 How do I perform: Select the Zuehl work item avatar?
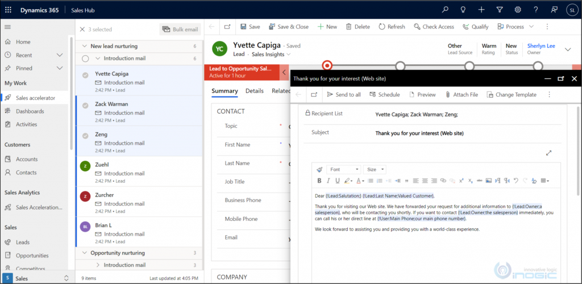(x=85, y=166)
